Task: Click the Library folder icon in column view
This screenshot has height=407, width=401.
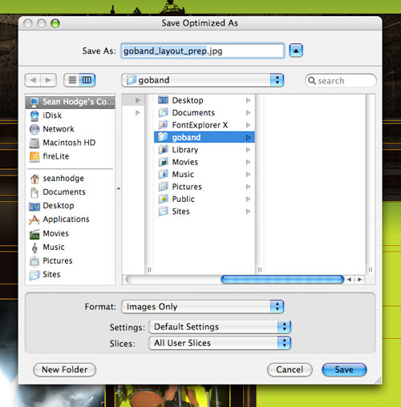Action: click(164, 150)
